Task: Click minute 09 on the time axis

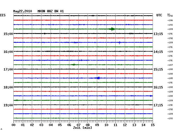Action: pos(97,125)
